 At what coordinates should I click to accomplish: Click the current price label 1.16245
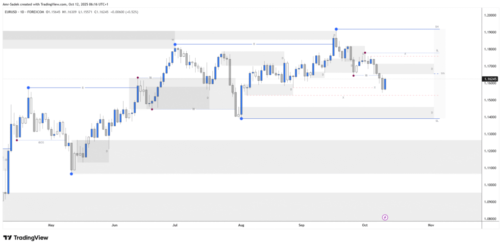point(490,79)
